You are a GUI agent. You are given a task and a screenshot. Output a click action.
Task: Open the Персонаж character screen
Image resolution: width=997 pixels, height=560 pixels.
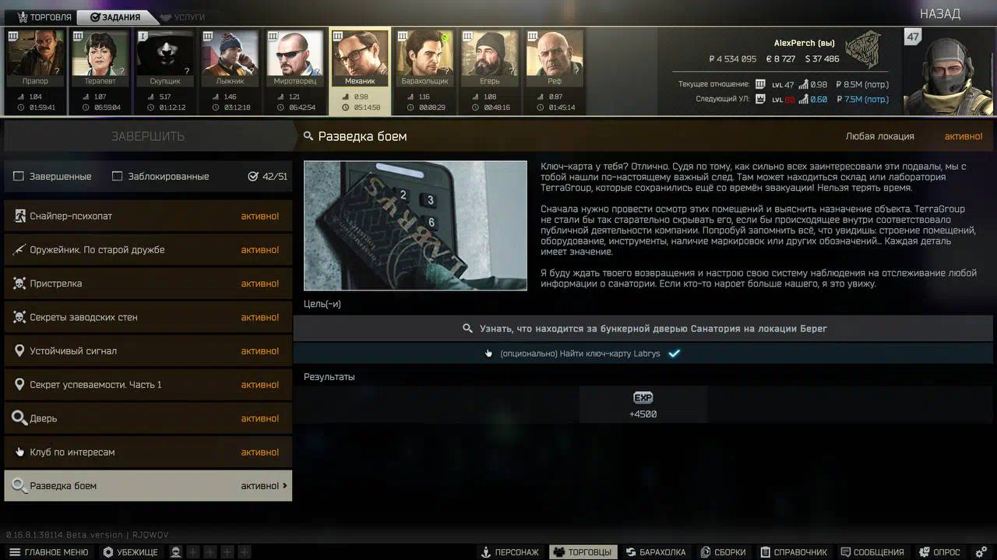[x=509, y=551]
